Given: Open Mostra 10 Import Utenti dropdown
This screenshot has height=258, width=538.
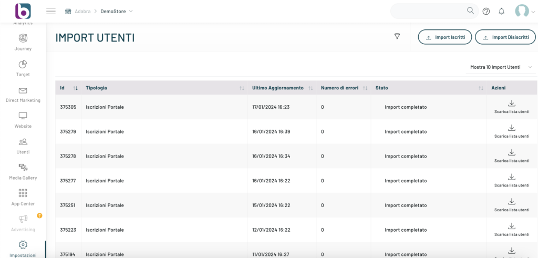Looking at the screenshot, I should coord(501,67).
